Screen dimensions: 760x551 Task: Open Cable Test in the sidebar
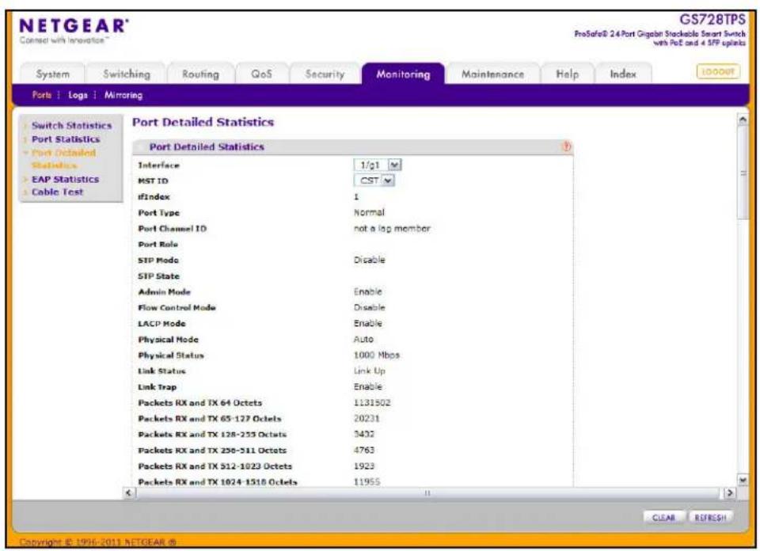coord(57,192)
